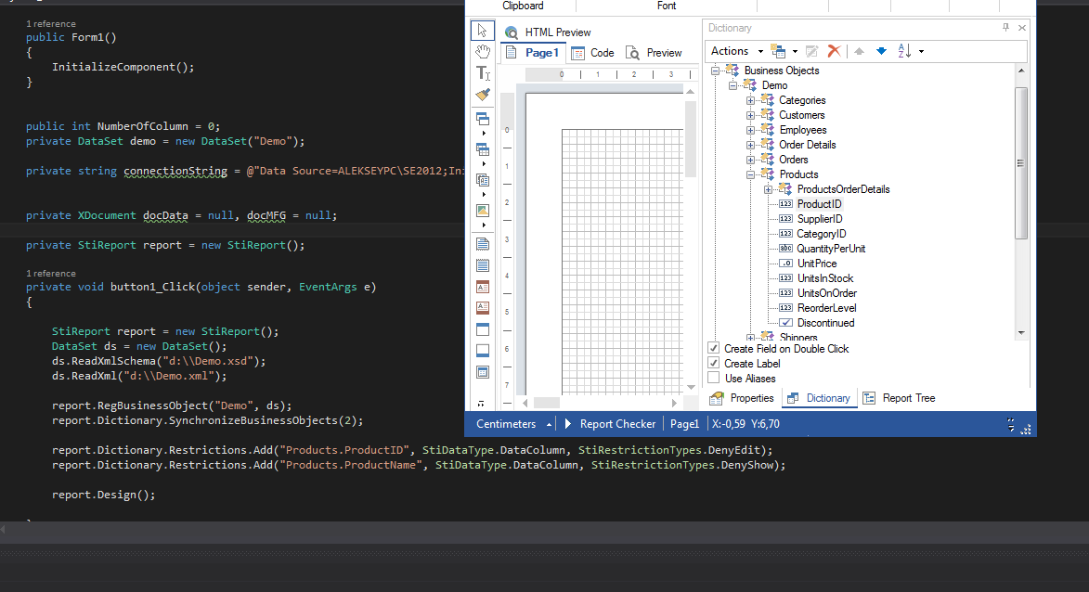Enable Use Aliases checkbox
The width and height of the screenshot is (1089, 592).
point(713,378)
